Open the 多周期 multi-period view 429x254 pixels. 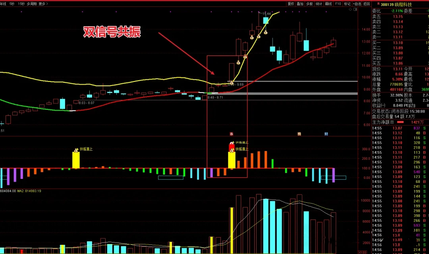[32, 4]
